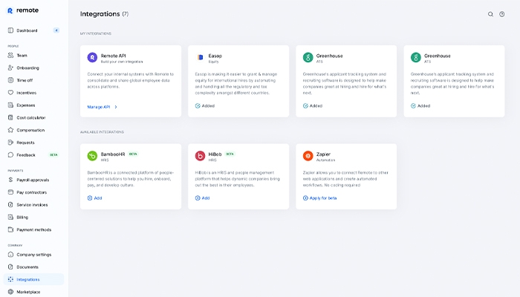Click chevron next to Manage API
This screenshot has width=520, height=297.
point(116,107)
